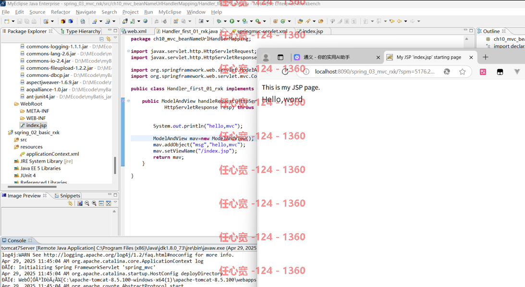This screenshot has width=525, height=287.
Task: Open back navigation history dropdown arrow
Action: [405, 21]
